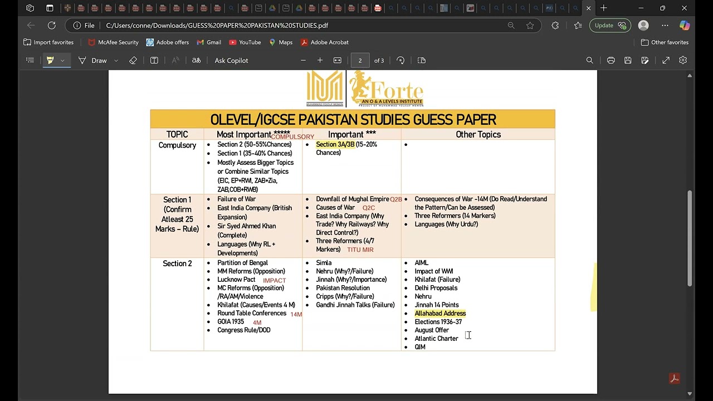Expand the Draw tool options arrow
713x401 pixels.
tap(116, 60)
